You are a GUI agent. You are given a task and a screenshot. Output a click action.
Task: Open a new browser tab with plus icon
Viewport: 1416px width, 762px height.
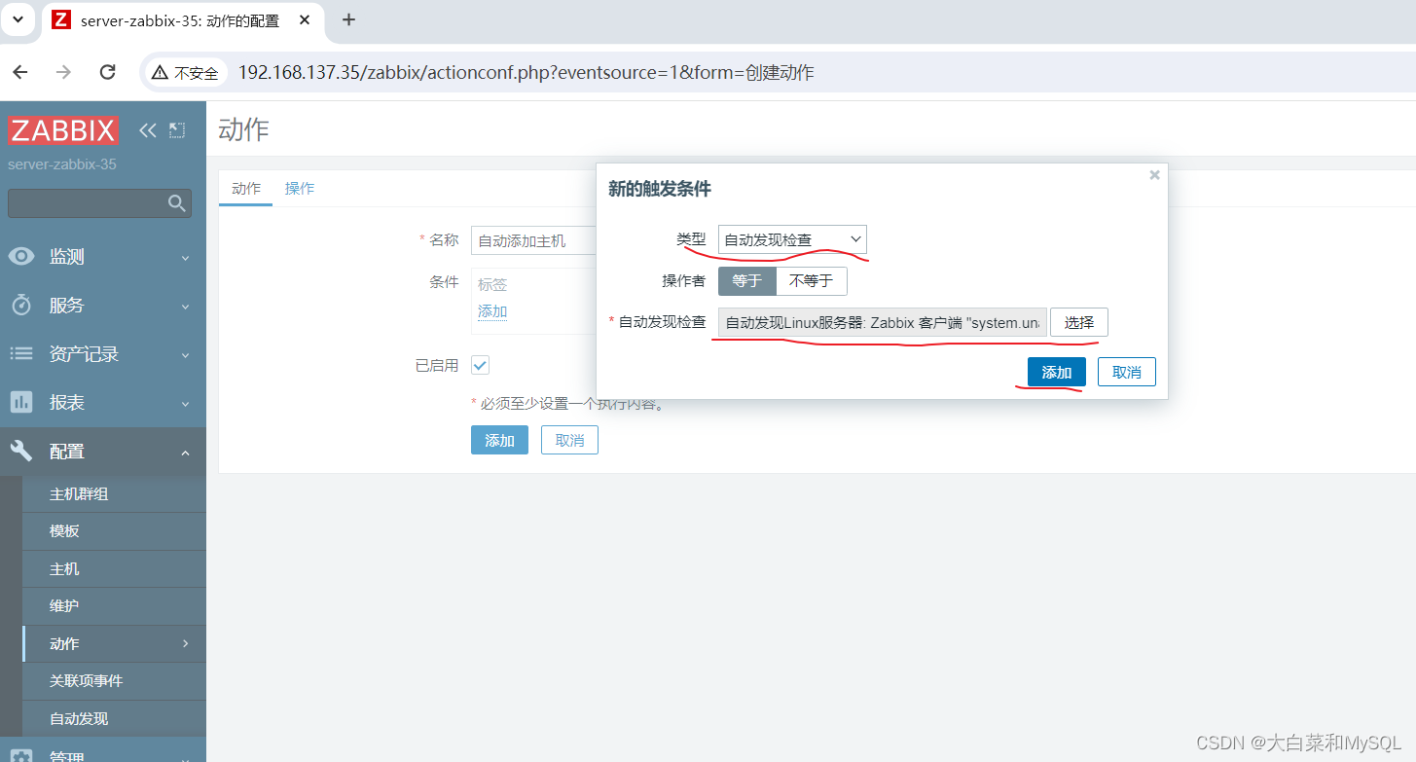point(349,19)
